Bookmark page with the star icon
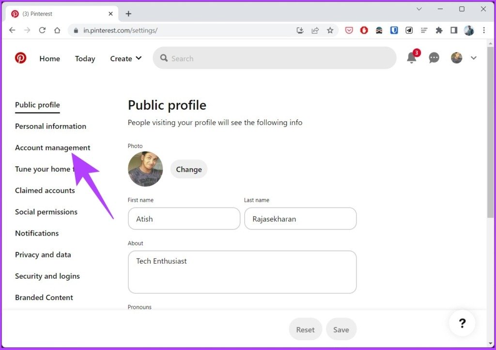Image resolution: width=496 pixels, height=350 pixels. click(x=330, y=31)
